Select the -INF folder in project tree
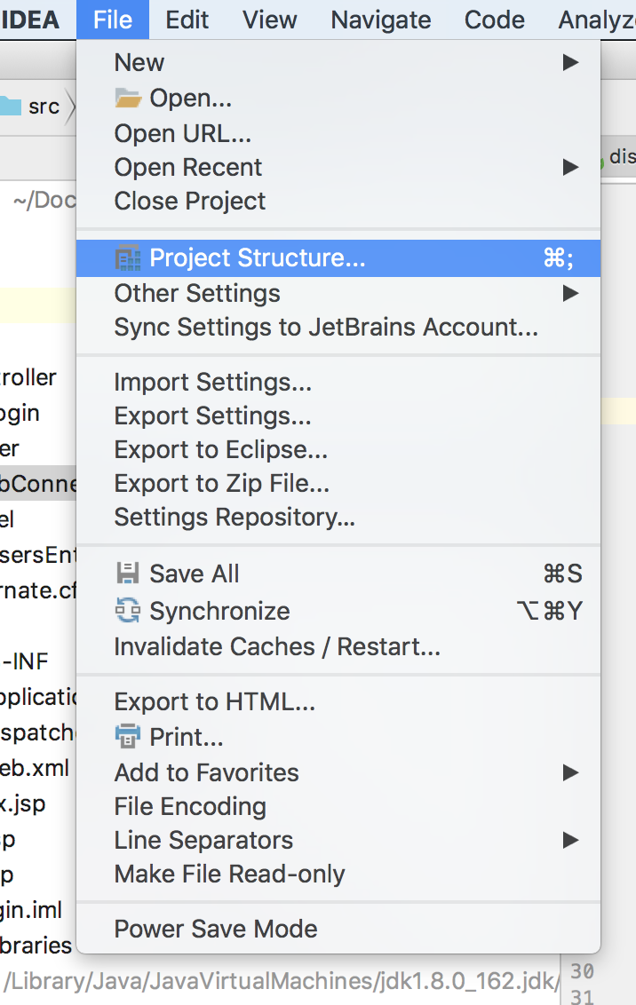This screenshot has height=1005, width=636. coord(25,661)
